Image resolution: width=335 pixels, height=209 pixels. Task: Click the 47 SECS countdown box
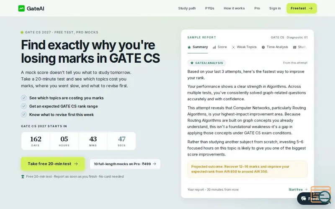(121, 141)
